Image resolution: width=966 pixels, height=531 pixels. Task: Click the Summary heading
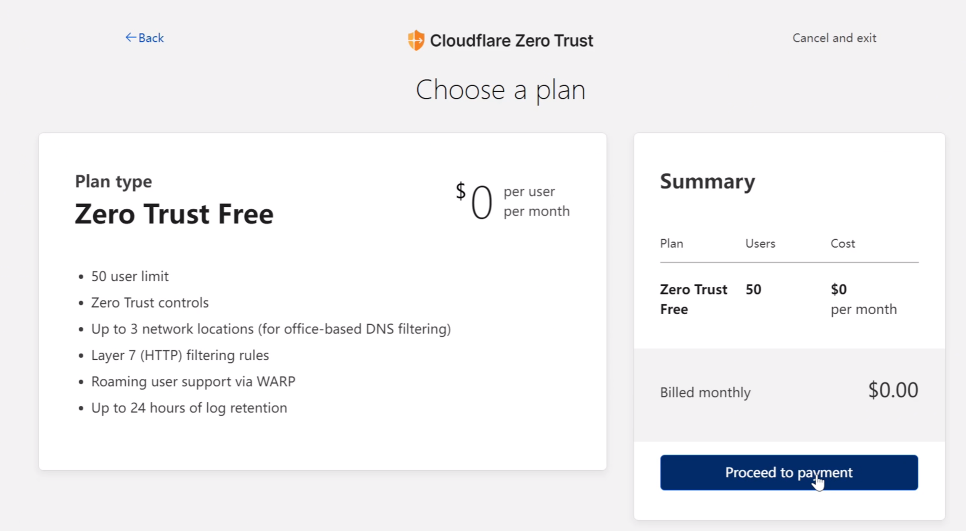[x=707, y=181]
